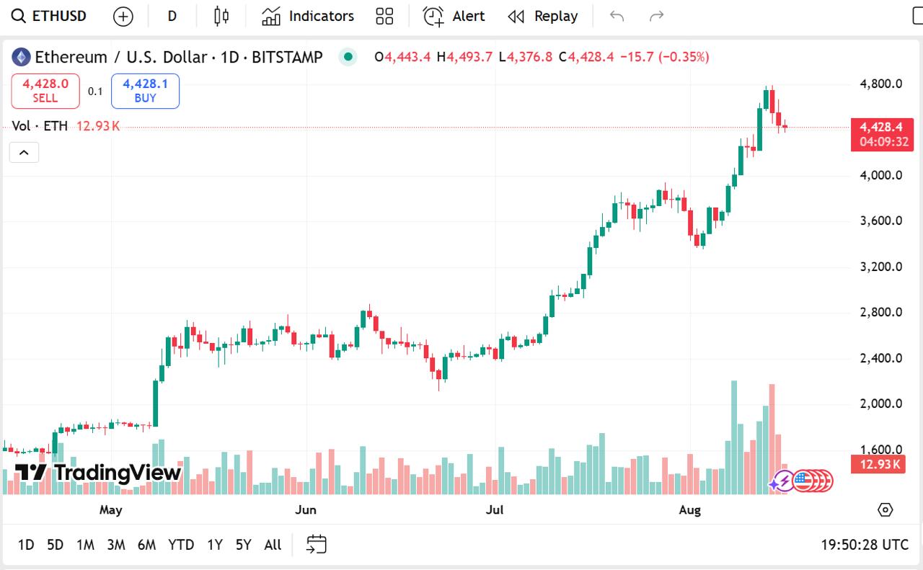Open the candlestick chart style picker
Viewport: 923px width, 570px height.
[221, 17]
